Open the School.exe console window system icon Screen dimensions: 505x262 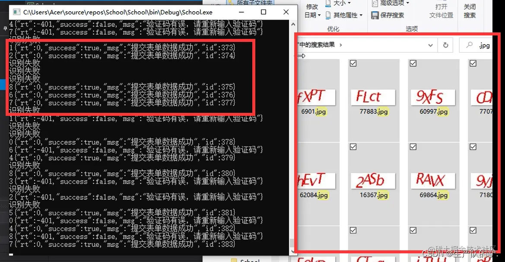coord(16,12)
